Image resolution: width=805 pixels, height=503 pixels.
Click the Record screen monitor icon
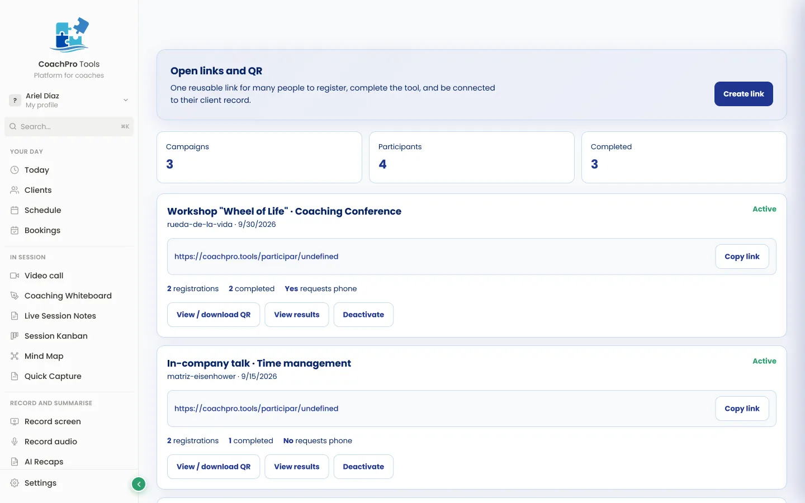[15, 421]
